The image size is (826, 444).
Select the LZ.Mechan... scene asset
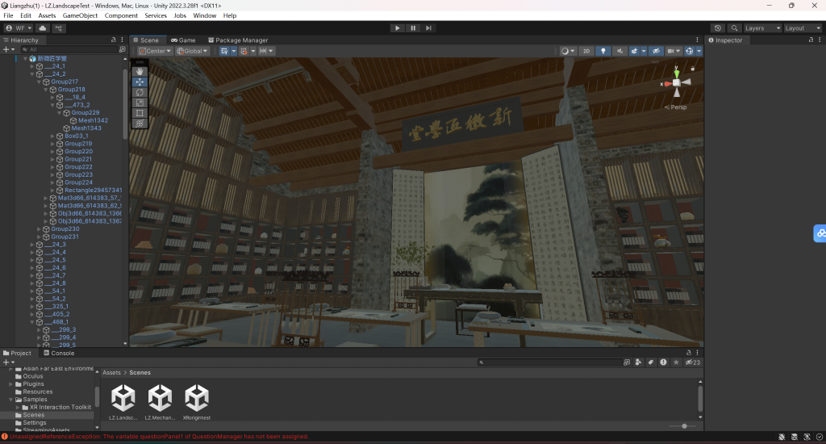click(160, 402)
